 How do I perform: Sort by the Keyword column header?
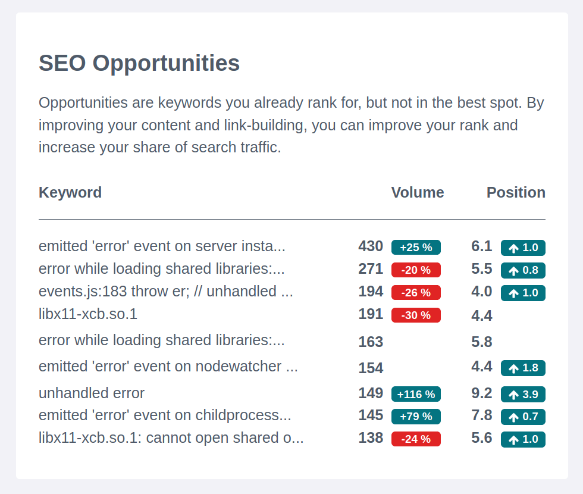point(70,192)
